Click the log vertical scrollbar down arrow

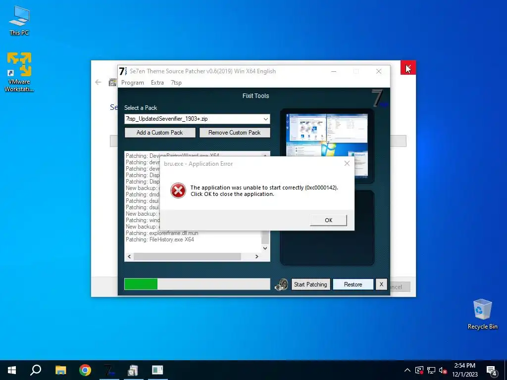[265, 248]
